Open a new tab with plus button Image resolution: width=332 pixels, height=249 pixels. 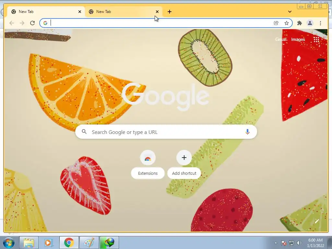169,12
